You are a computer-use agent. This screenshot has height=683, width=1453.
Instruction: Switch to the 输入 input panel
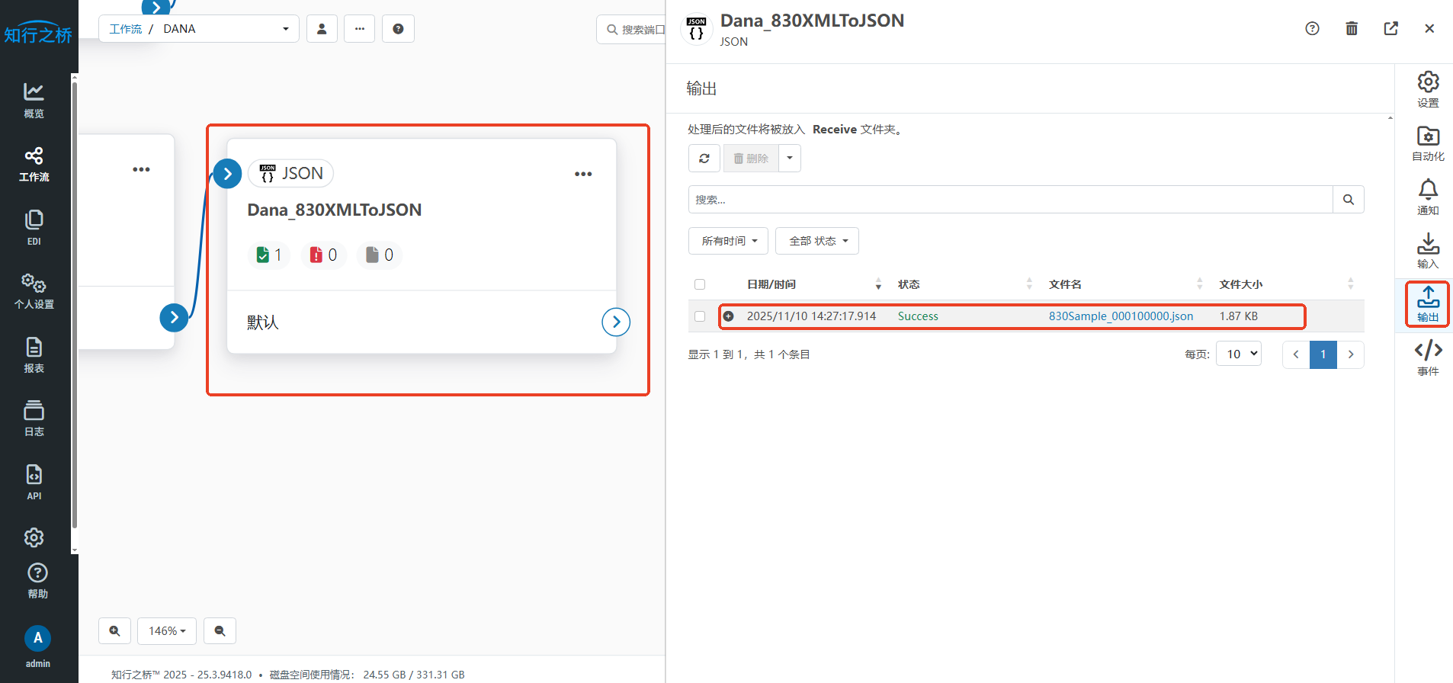[1427, 251]
